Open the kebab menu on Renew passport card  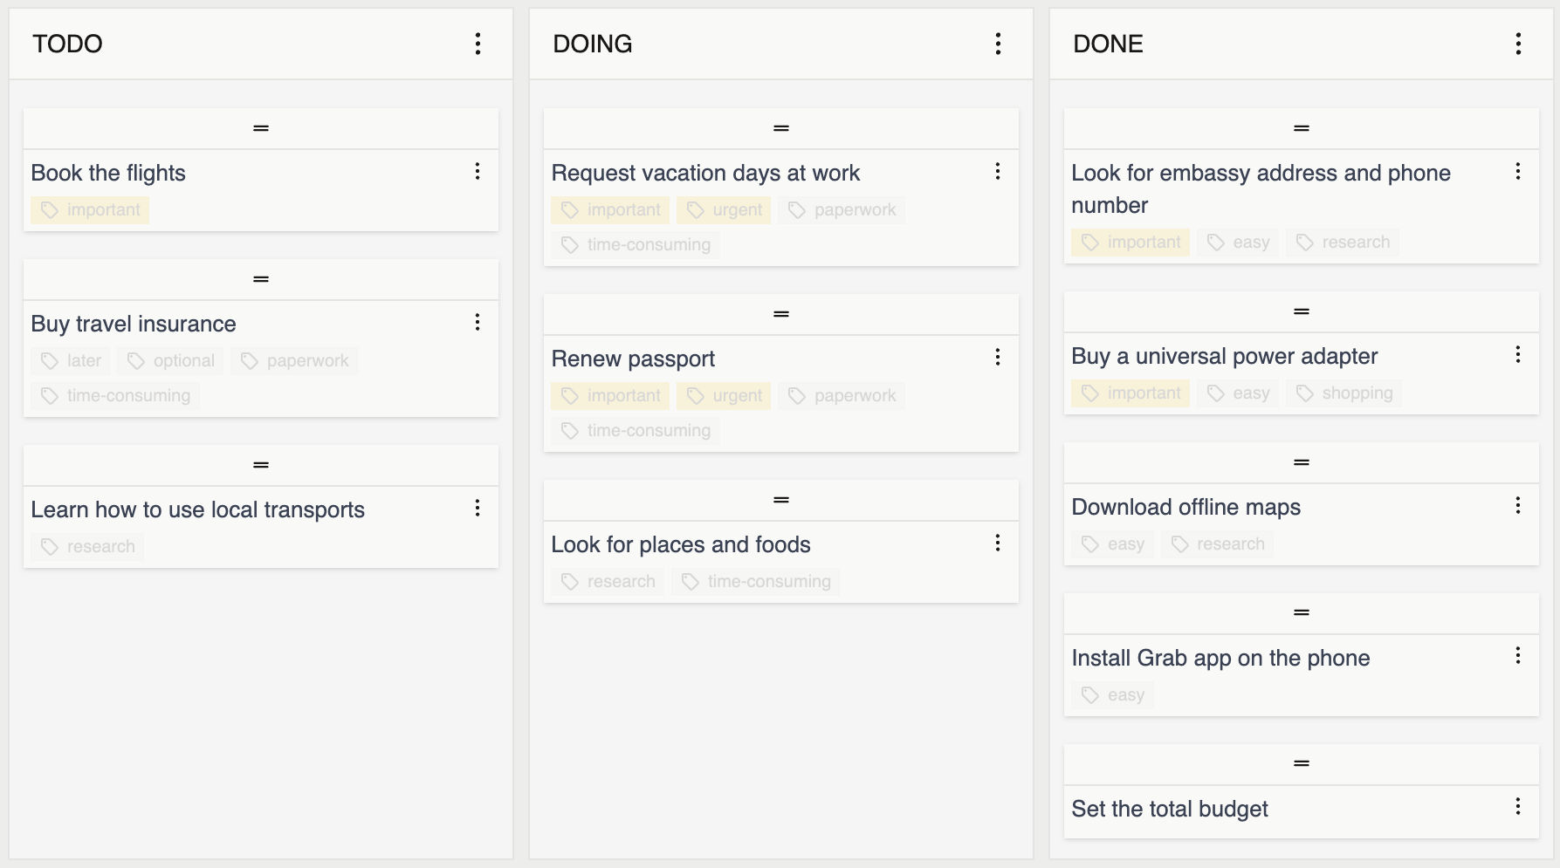click(998, 357)
